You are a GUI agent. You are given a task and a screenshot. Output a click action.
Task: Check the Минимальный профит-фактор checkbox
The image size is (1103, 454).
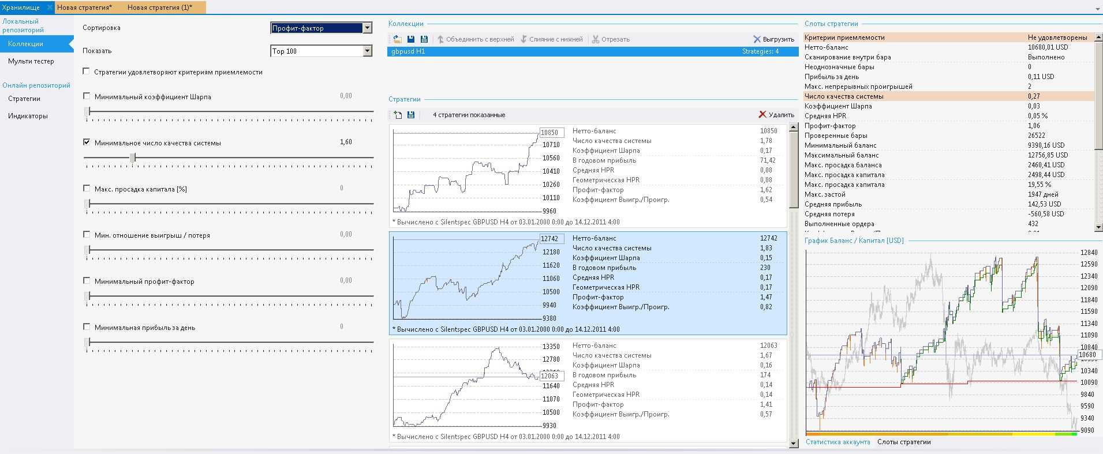[x=87, y=281]
